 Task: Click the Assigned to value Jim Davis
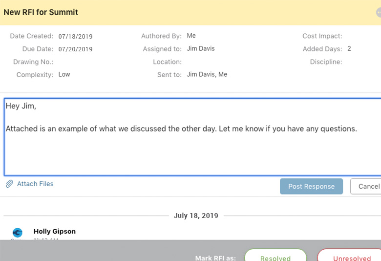[200, 49]
